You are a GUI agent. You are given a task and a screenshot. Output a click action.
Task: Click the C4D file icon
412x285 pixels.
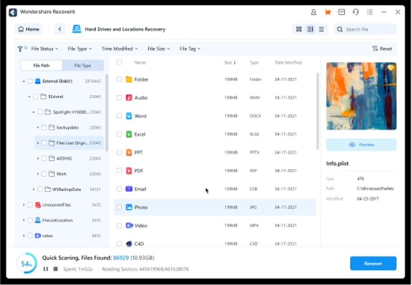coord(129,244)
